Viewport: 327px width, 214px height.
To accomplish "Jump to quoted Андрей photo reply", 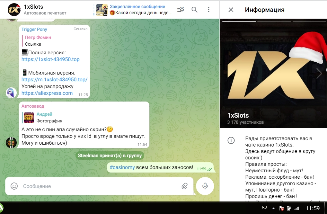I will point(84,117).
